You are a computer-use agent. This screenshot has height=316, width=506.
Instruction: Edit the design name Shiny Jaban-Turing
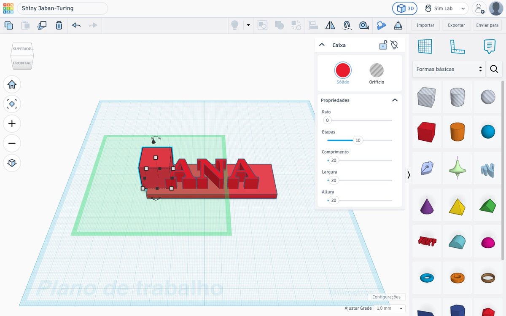coord(62,8)
